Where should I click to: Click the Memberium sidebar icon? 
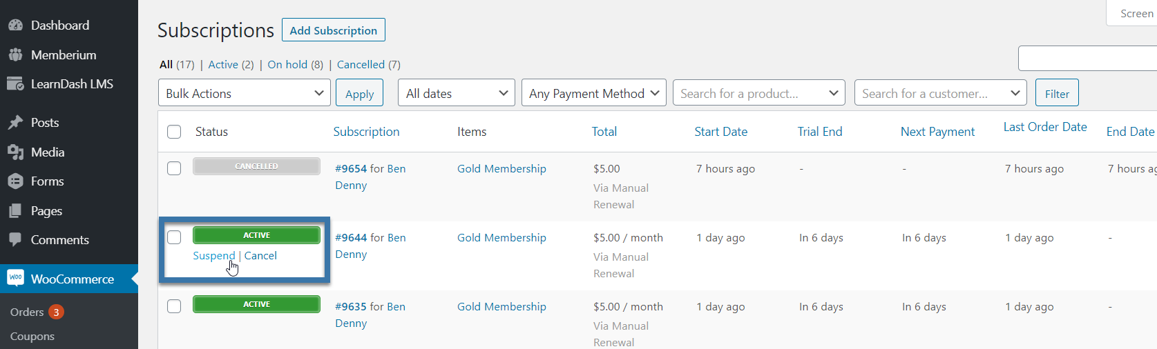pos(15,54)
